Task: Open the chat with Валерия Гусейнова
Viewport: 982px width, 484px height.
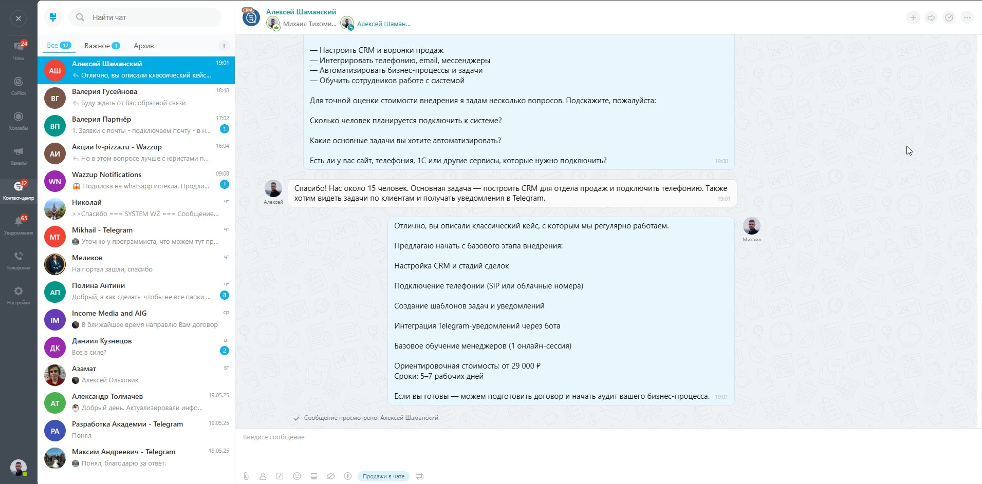Action: [x=136, y=97]
